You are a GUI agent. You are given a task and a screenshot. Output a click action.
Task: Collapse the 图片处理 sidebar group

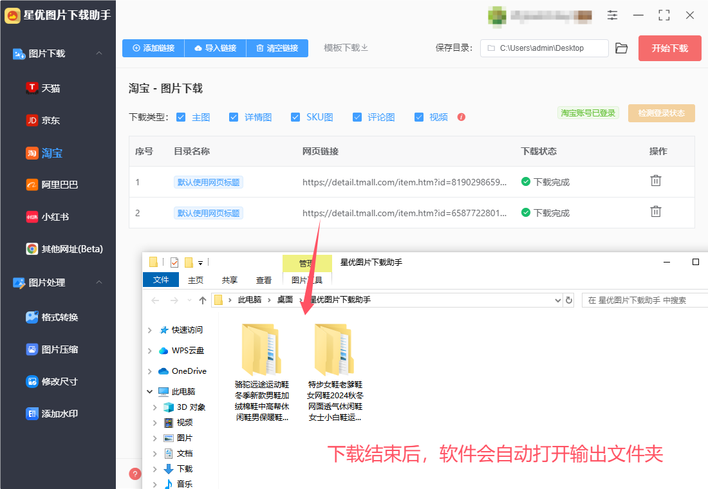[x=99, y=282]
